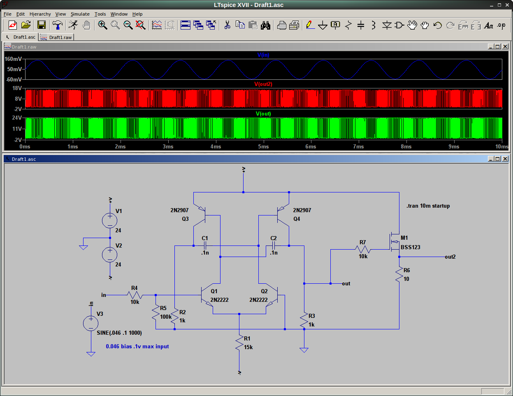Select the Drag closed-hand tool
This screenshot has height=396, width=513.
pyautogui.click(x=425, y=25)
